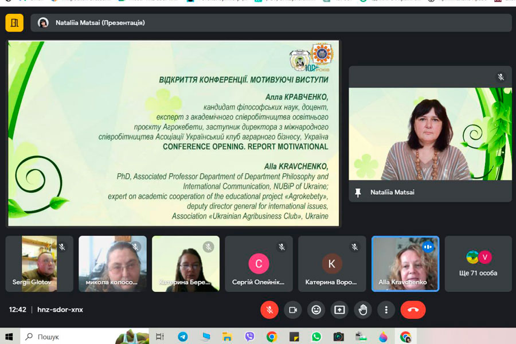
Task: Unmute the microphone with the red mic button
Action: point(269,310)
